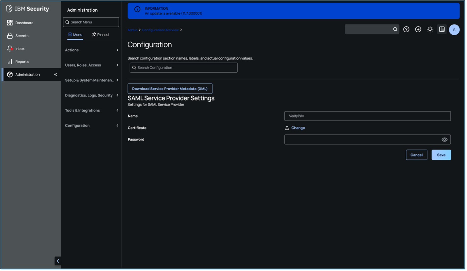Open Reports from the sidebar icon

click(x=10, y=62)
